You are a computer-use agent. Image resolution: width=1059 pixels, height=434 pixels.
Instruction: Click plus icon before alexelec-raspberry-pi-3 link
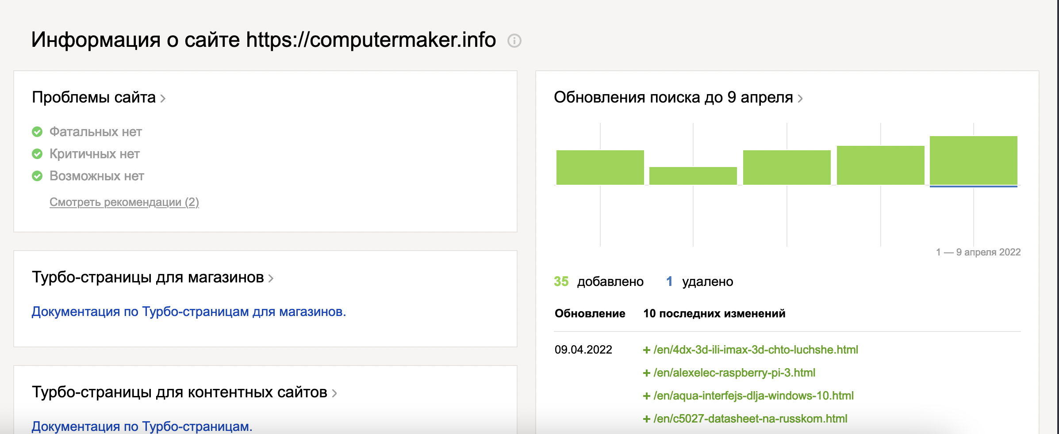pyautogui.click(x=646, y=373)
